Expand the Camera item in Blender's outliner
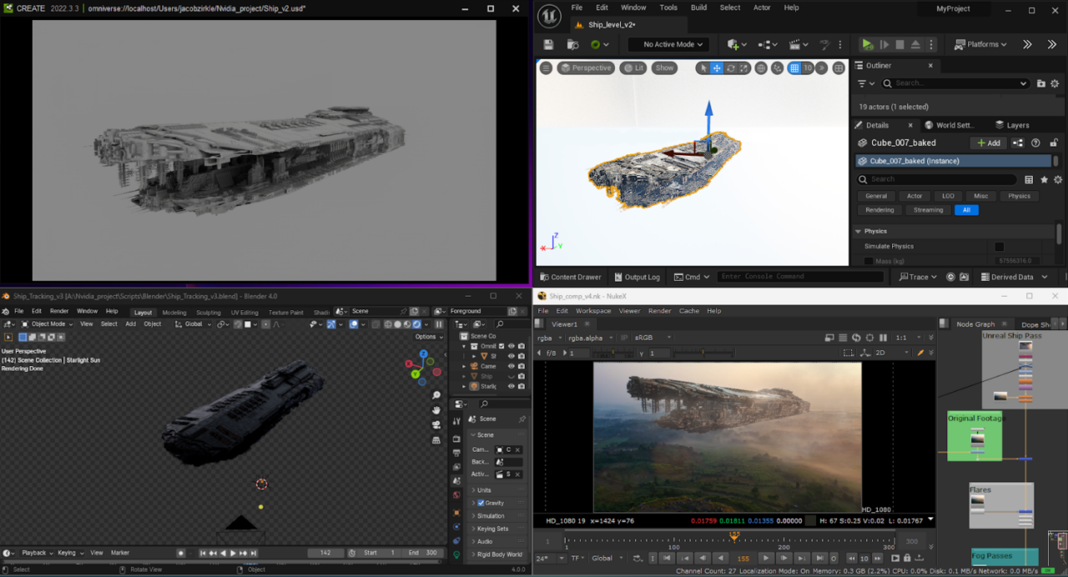The height and width of the screenshot is (577, 1068). 464,366
